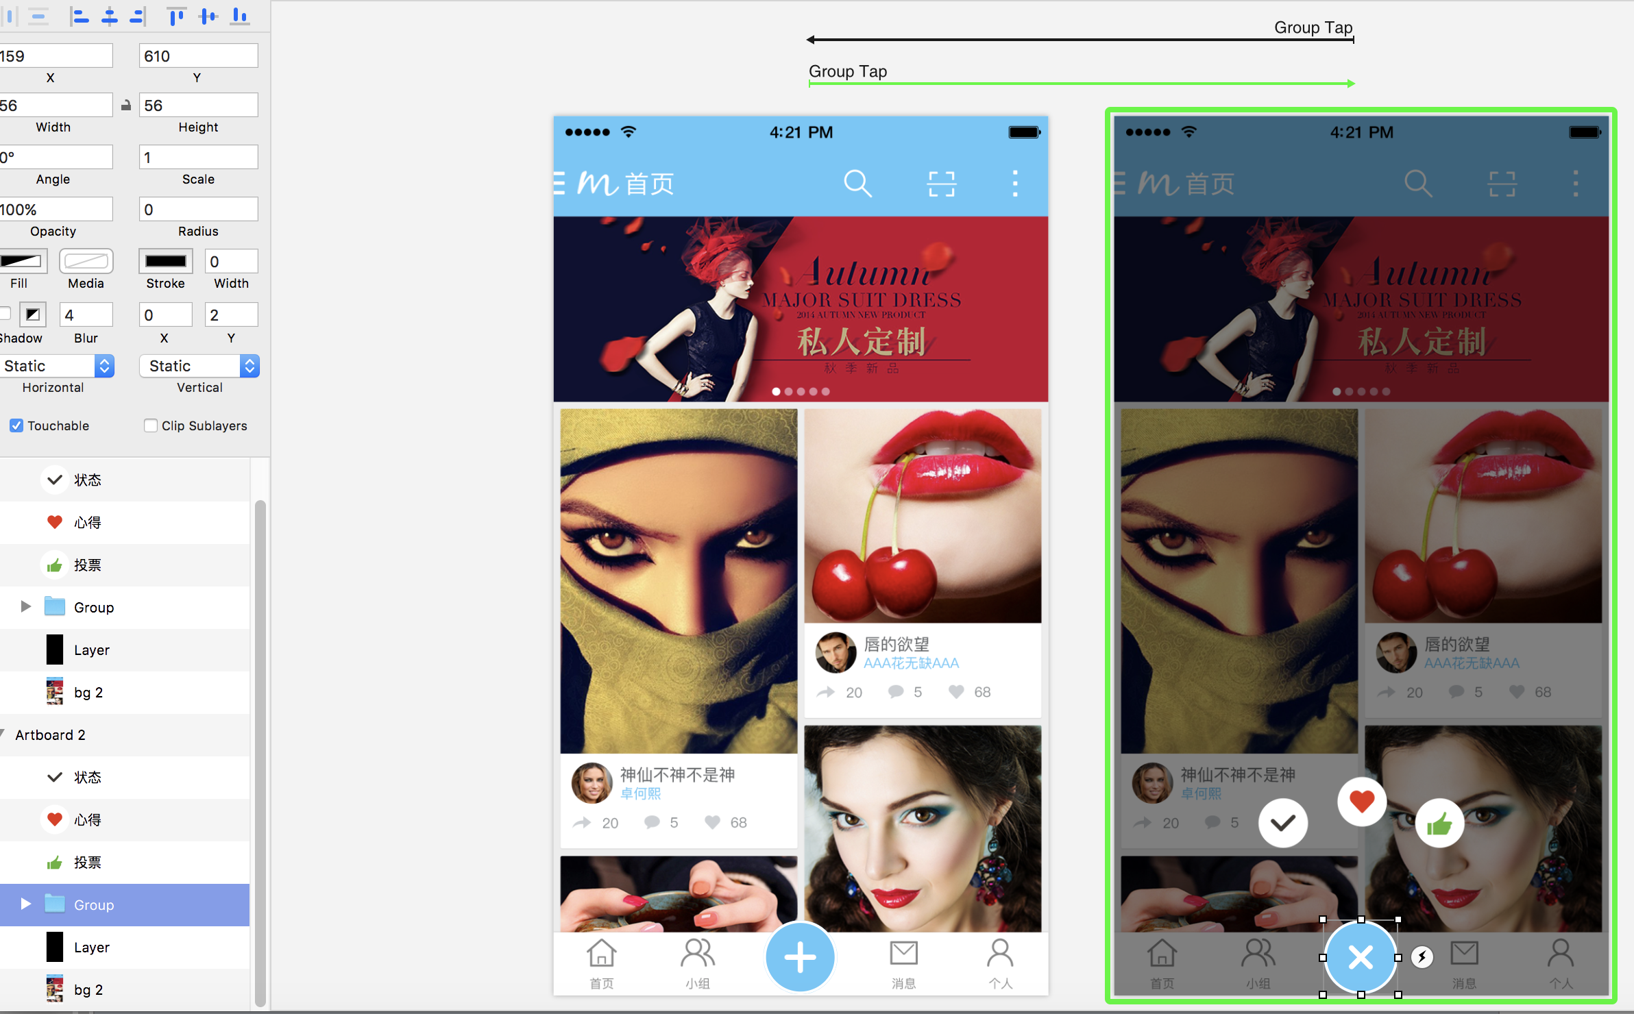The image size is (1634, 1014).
Task: Expand the selected Group folder in Artboard 2
Action: point(26,904)
